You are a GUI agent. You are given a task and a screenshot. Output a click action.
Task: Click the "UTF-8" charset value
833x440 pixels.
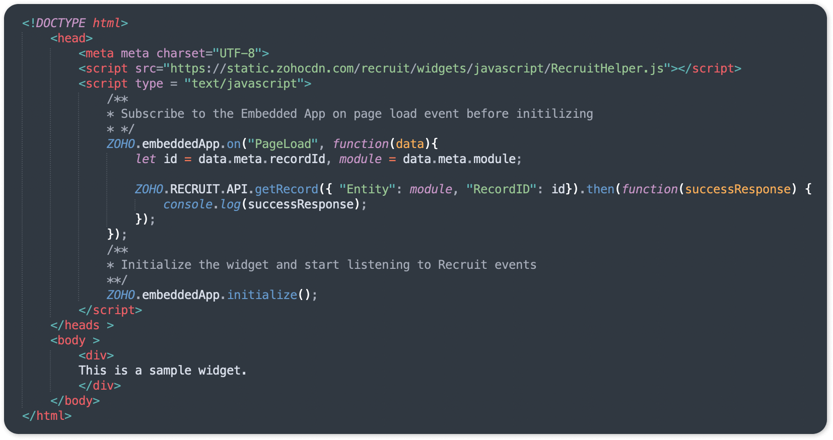[237, 53]
